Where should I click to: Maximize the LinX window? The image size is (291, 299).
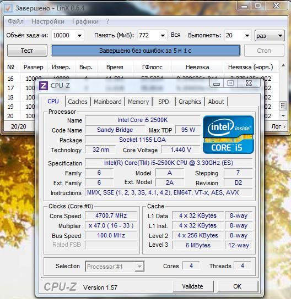tap(258, 5)
